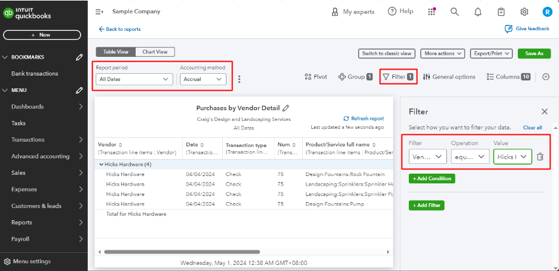Go Back to reports
The height and width of the screenshot is (271, 559).
[x=120, y=29]
